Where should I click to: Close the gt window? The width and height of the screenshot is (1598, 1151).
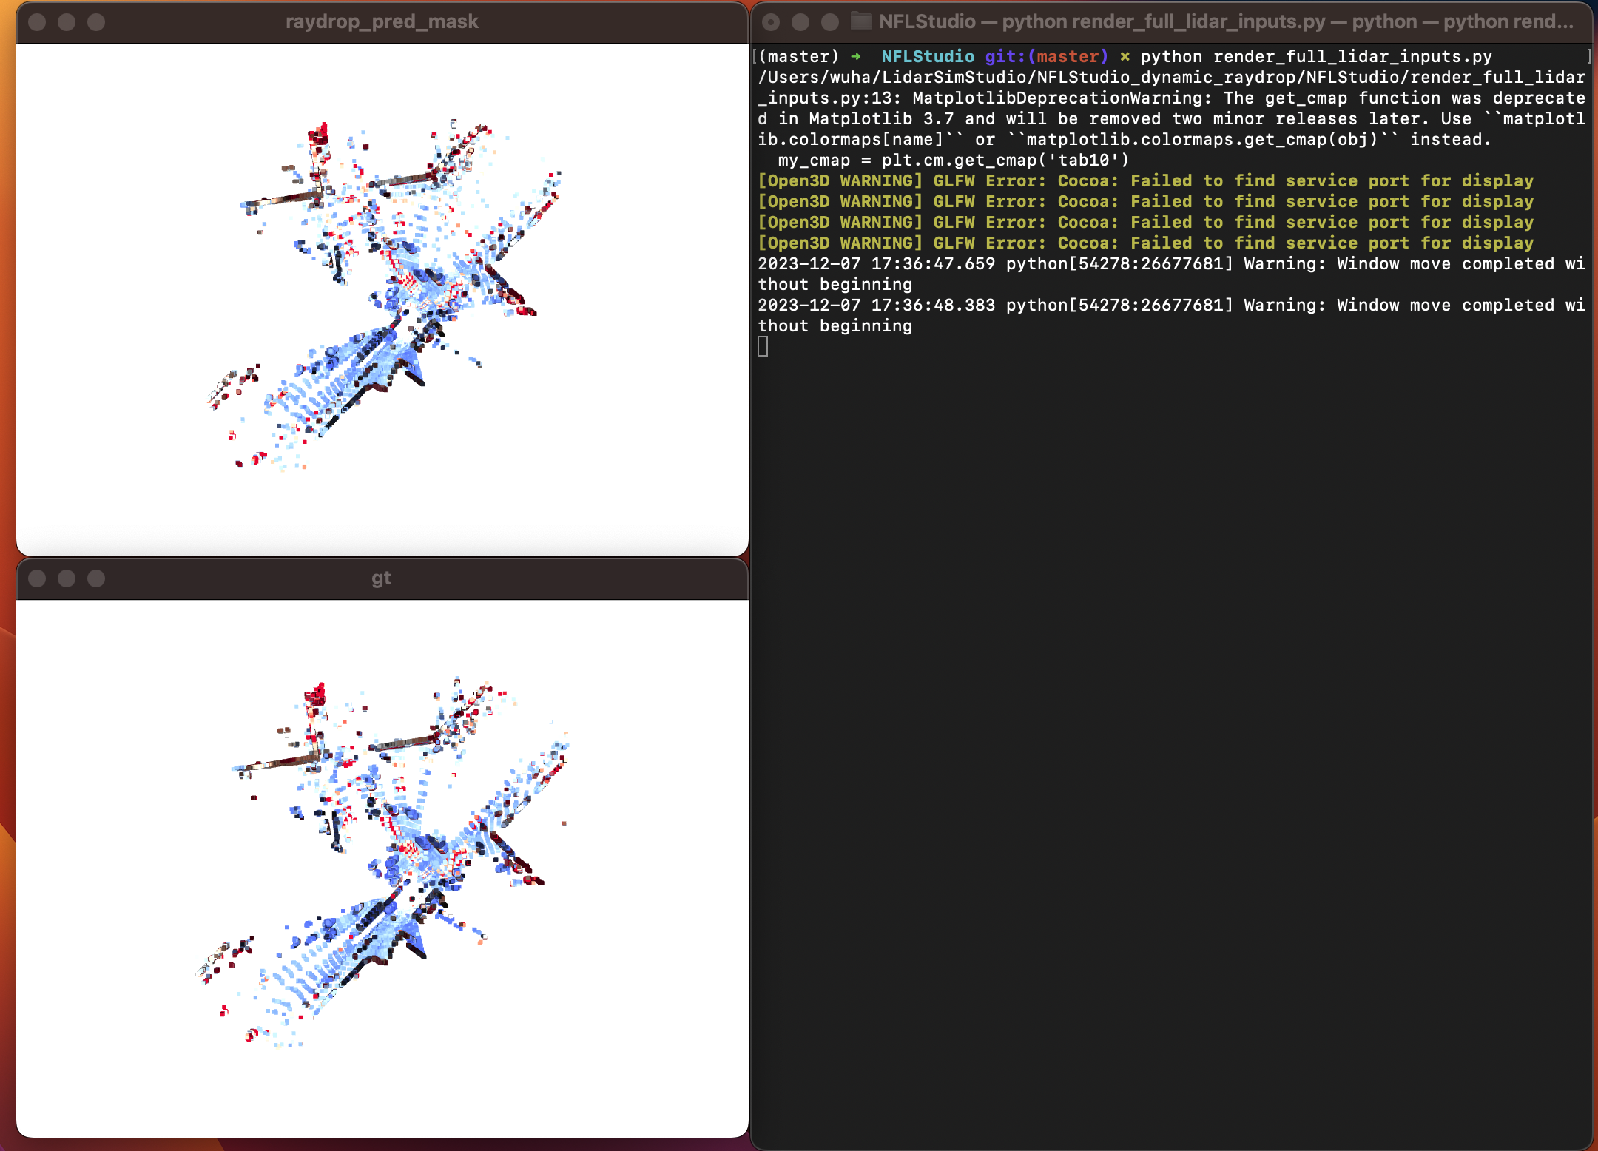pyautogui.click(x=37, y=578)
